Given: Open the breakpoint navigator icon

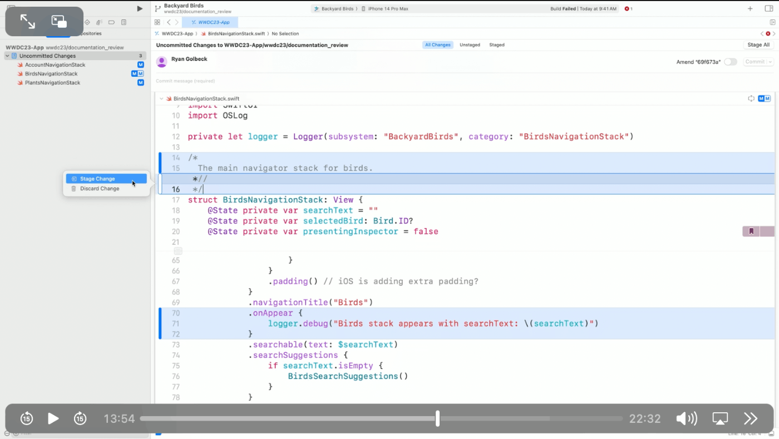Looking at the screenshot, I should click(111, 22).
